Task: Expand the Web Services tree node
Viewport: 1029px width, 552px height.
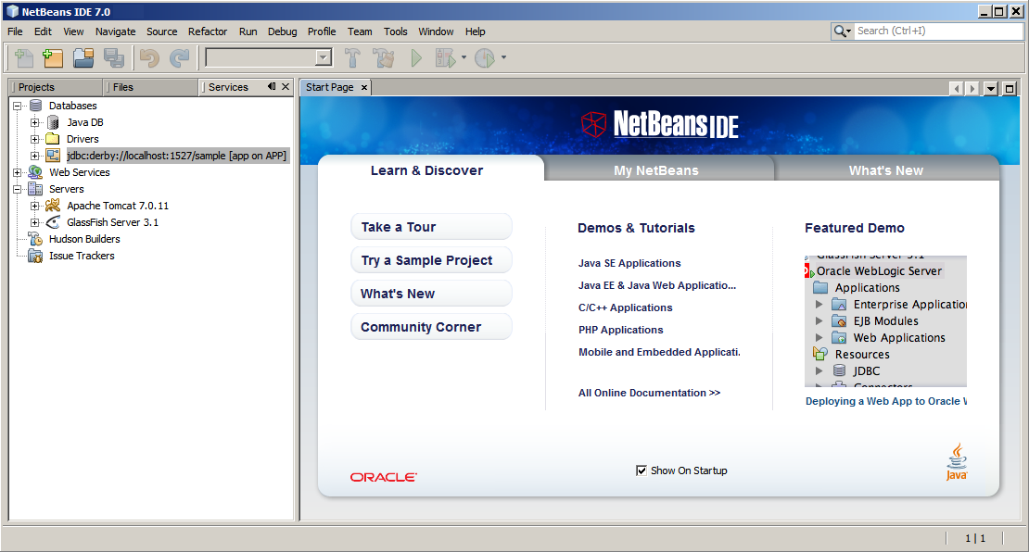Action: click(x=18, y=172)
